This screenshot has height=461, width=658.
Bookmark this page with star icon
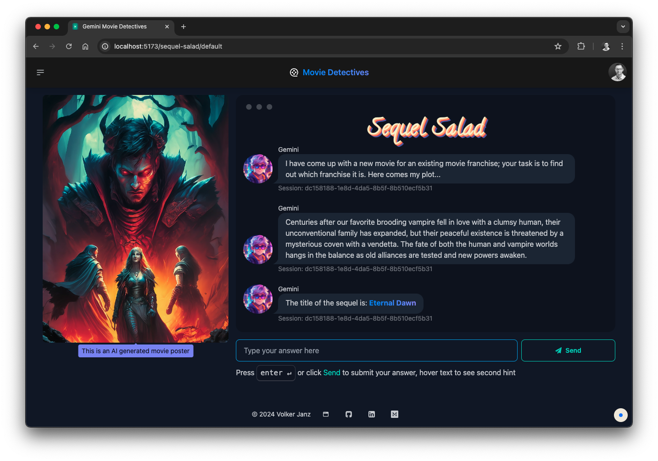[558, 46]
